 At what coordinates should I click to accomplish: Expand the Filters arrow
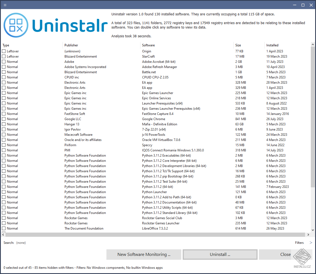point(311,242)
